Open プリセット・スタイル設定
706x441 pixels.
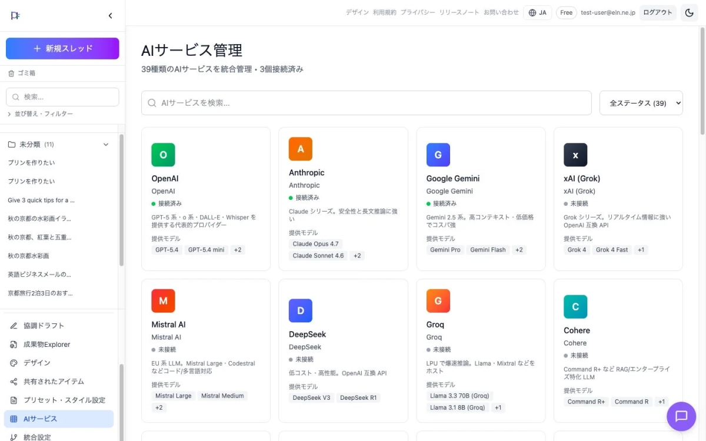59,400
